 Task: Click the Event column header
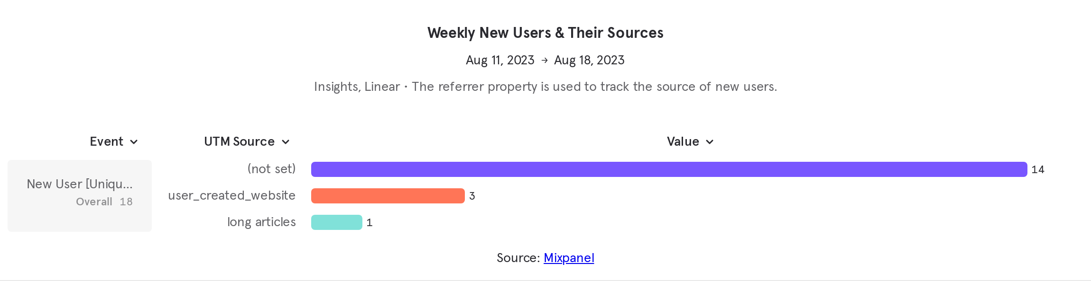click(107, 141)
